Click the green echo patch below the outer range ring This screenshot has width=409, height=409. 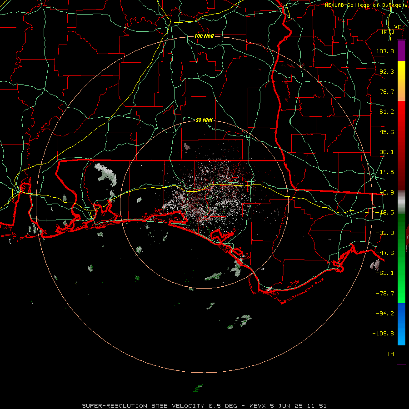click(x=198, y=388)
